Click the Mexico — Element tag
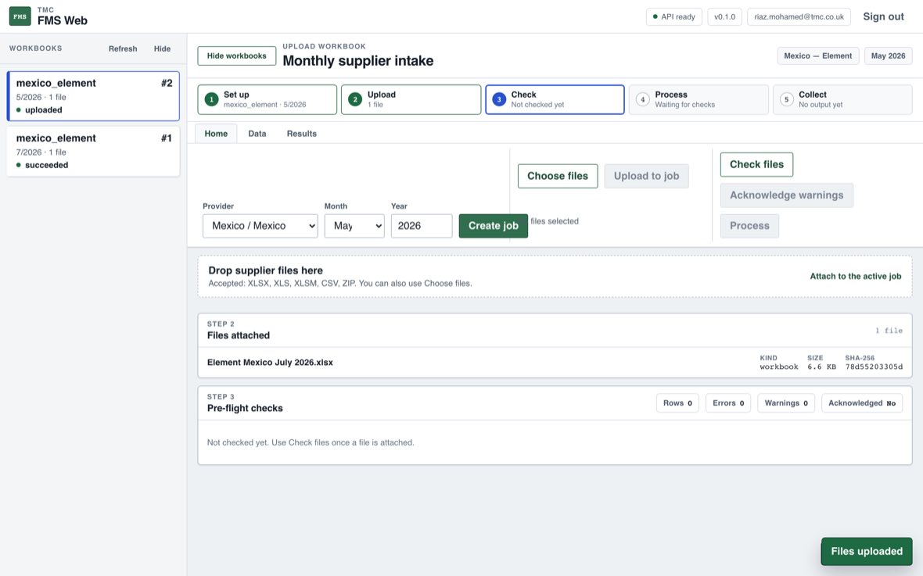This screenshot has height=576, width=923. 817,56
